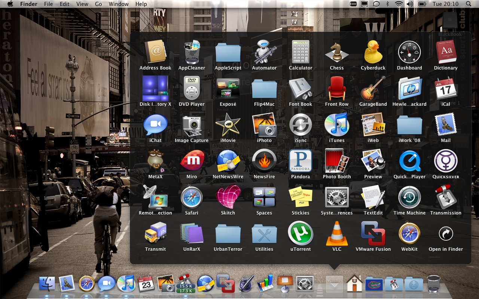The width and height of the screenshot is (479, 299).
Task: Launch Photo Booth
Action: coord(337,160)
